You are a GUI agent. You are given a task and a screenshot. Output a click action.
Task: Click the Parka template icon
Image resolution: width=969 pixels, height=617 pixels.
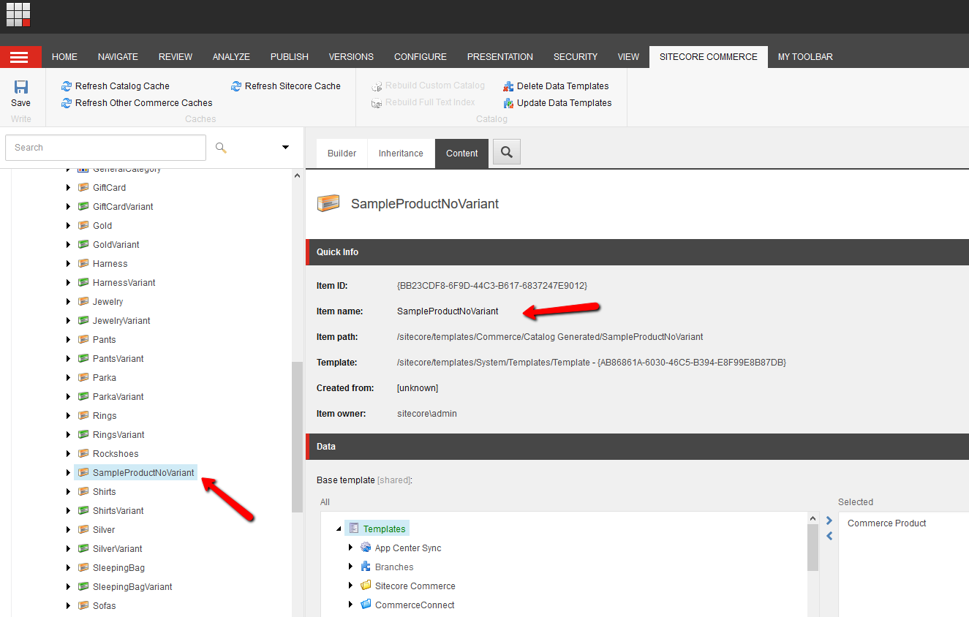pyautogui.click(x=83, y=378)
